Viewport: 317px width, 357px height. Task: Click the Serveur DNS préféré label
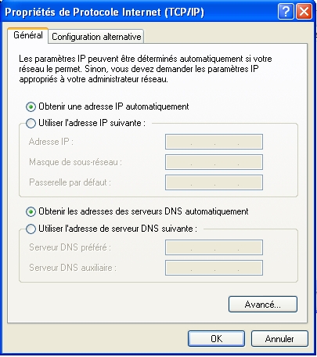[70, 247]
